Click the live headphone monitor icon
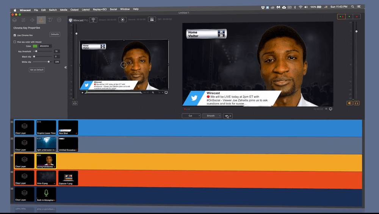379x214 pixels. coord(357,103)
